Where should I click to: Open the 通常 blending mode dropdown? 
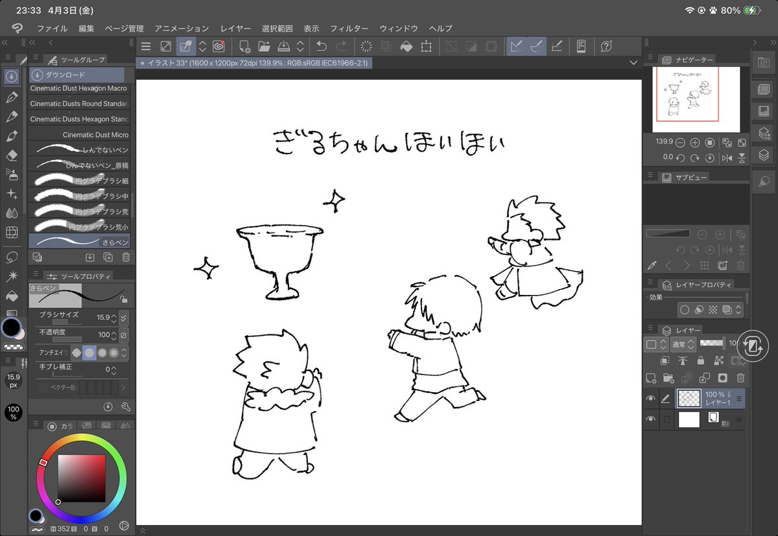(683, 344)
